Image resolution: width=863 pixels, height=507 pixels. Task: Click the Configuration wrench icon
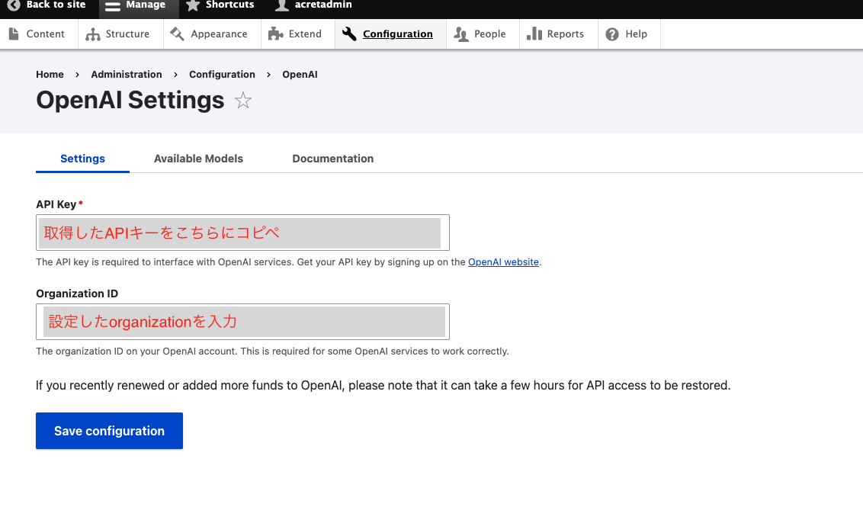point(349,34)
